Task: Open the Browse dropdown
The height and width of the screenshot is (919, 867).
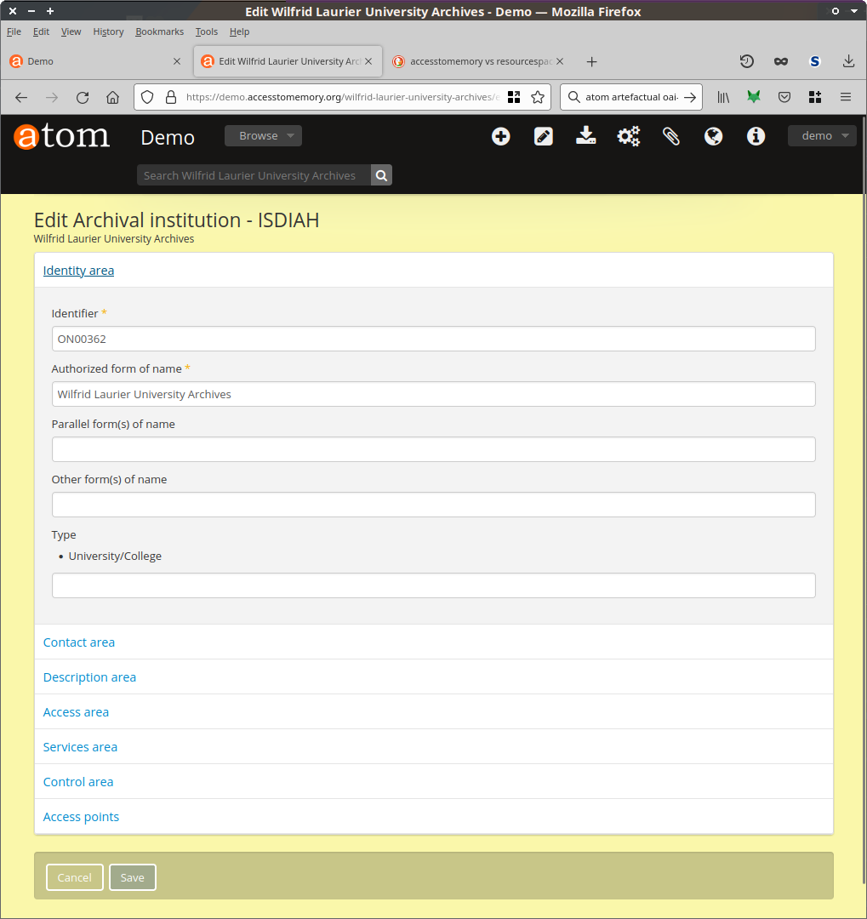Action: [263, 136]
